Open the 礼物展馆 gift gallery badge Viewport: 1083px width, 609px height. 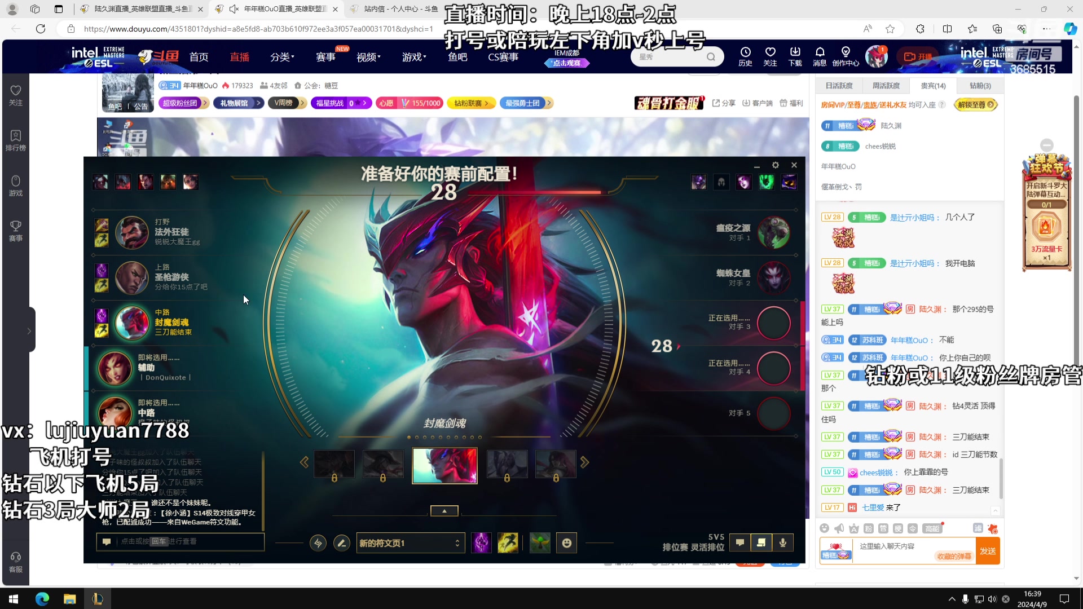(x=239, y=103)
